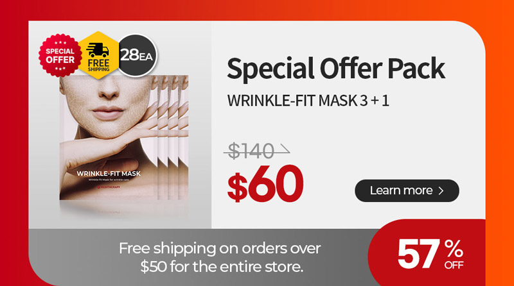Viewport: 514px width, 286px height.
Task: Click the Special Offer Pack headline
Action: (335, 69)
